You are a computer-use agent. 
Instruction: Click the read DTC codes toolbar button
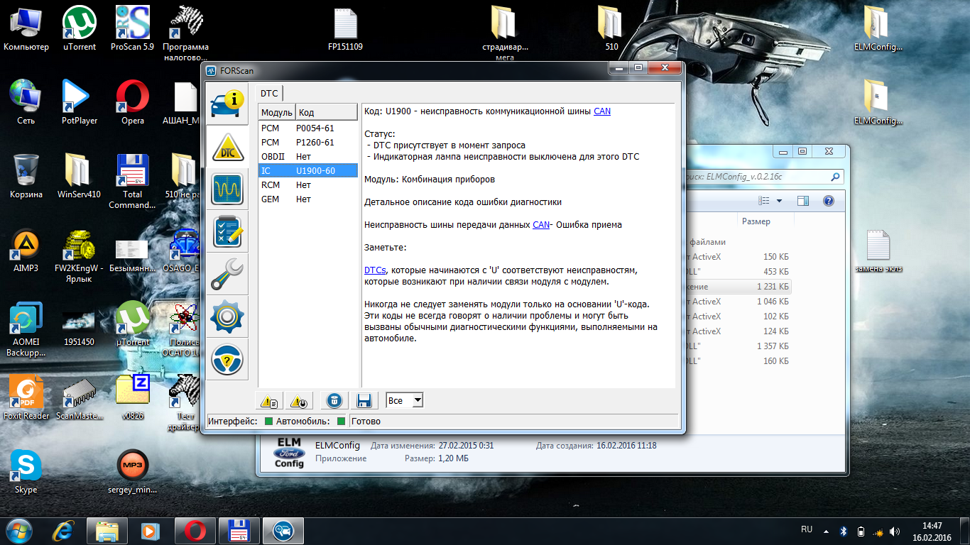point(269,401)
